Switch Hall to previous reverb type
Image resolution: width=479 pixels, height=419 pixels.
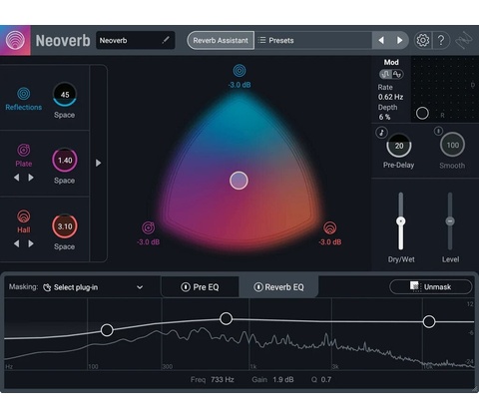tap(16, 243)
